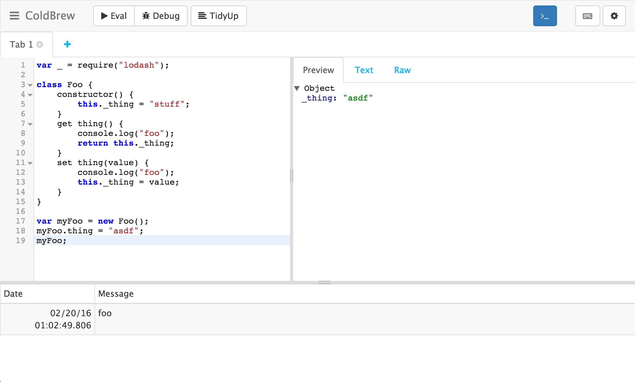Collapse the Object tree in preview
Viewport: 635px width, 382px height.
tap(297, 88)
